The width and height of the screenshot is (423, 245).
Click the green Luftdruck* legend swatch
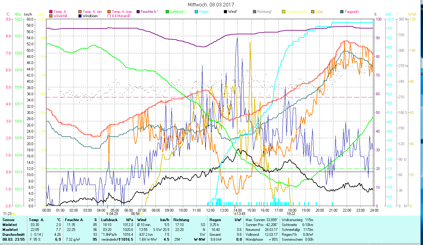[167, 12]
